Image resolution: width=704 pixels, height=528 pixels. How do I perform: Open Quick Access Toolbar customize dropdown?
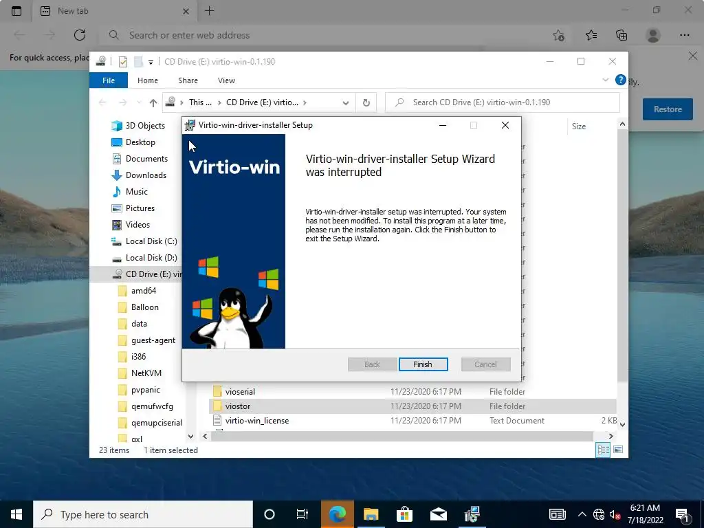point(151,62)
